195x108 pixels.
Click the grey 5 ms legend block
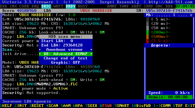tap(148, 19)
